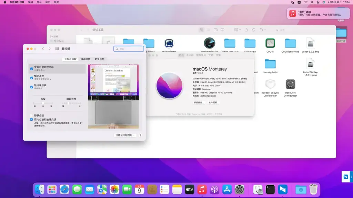Open Terminal from the Dock
This screenshot has width=353, height=198.
pos(270,190)
